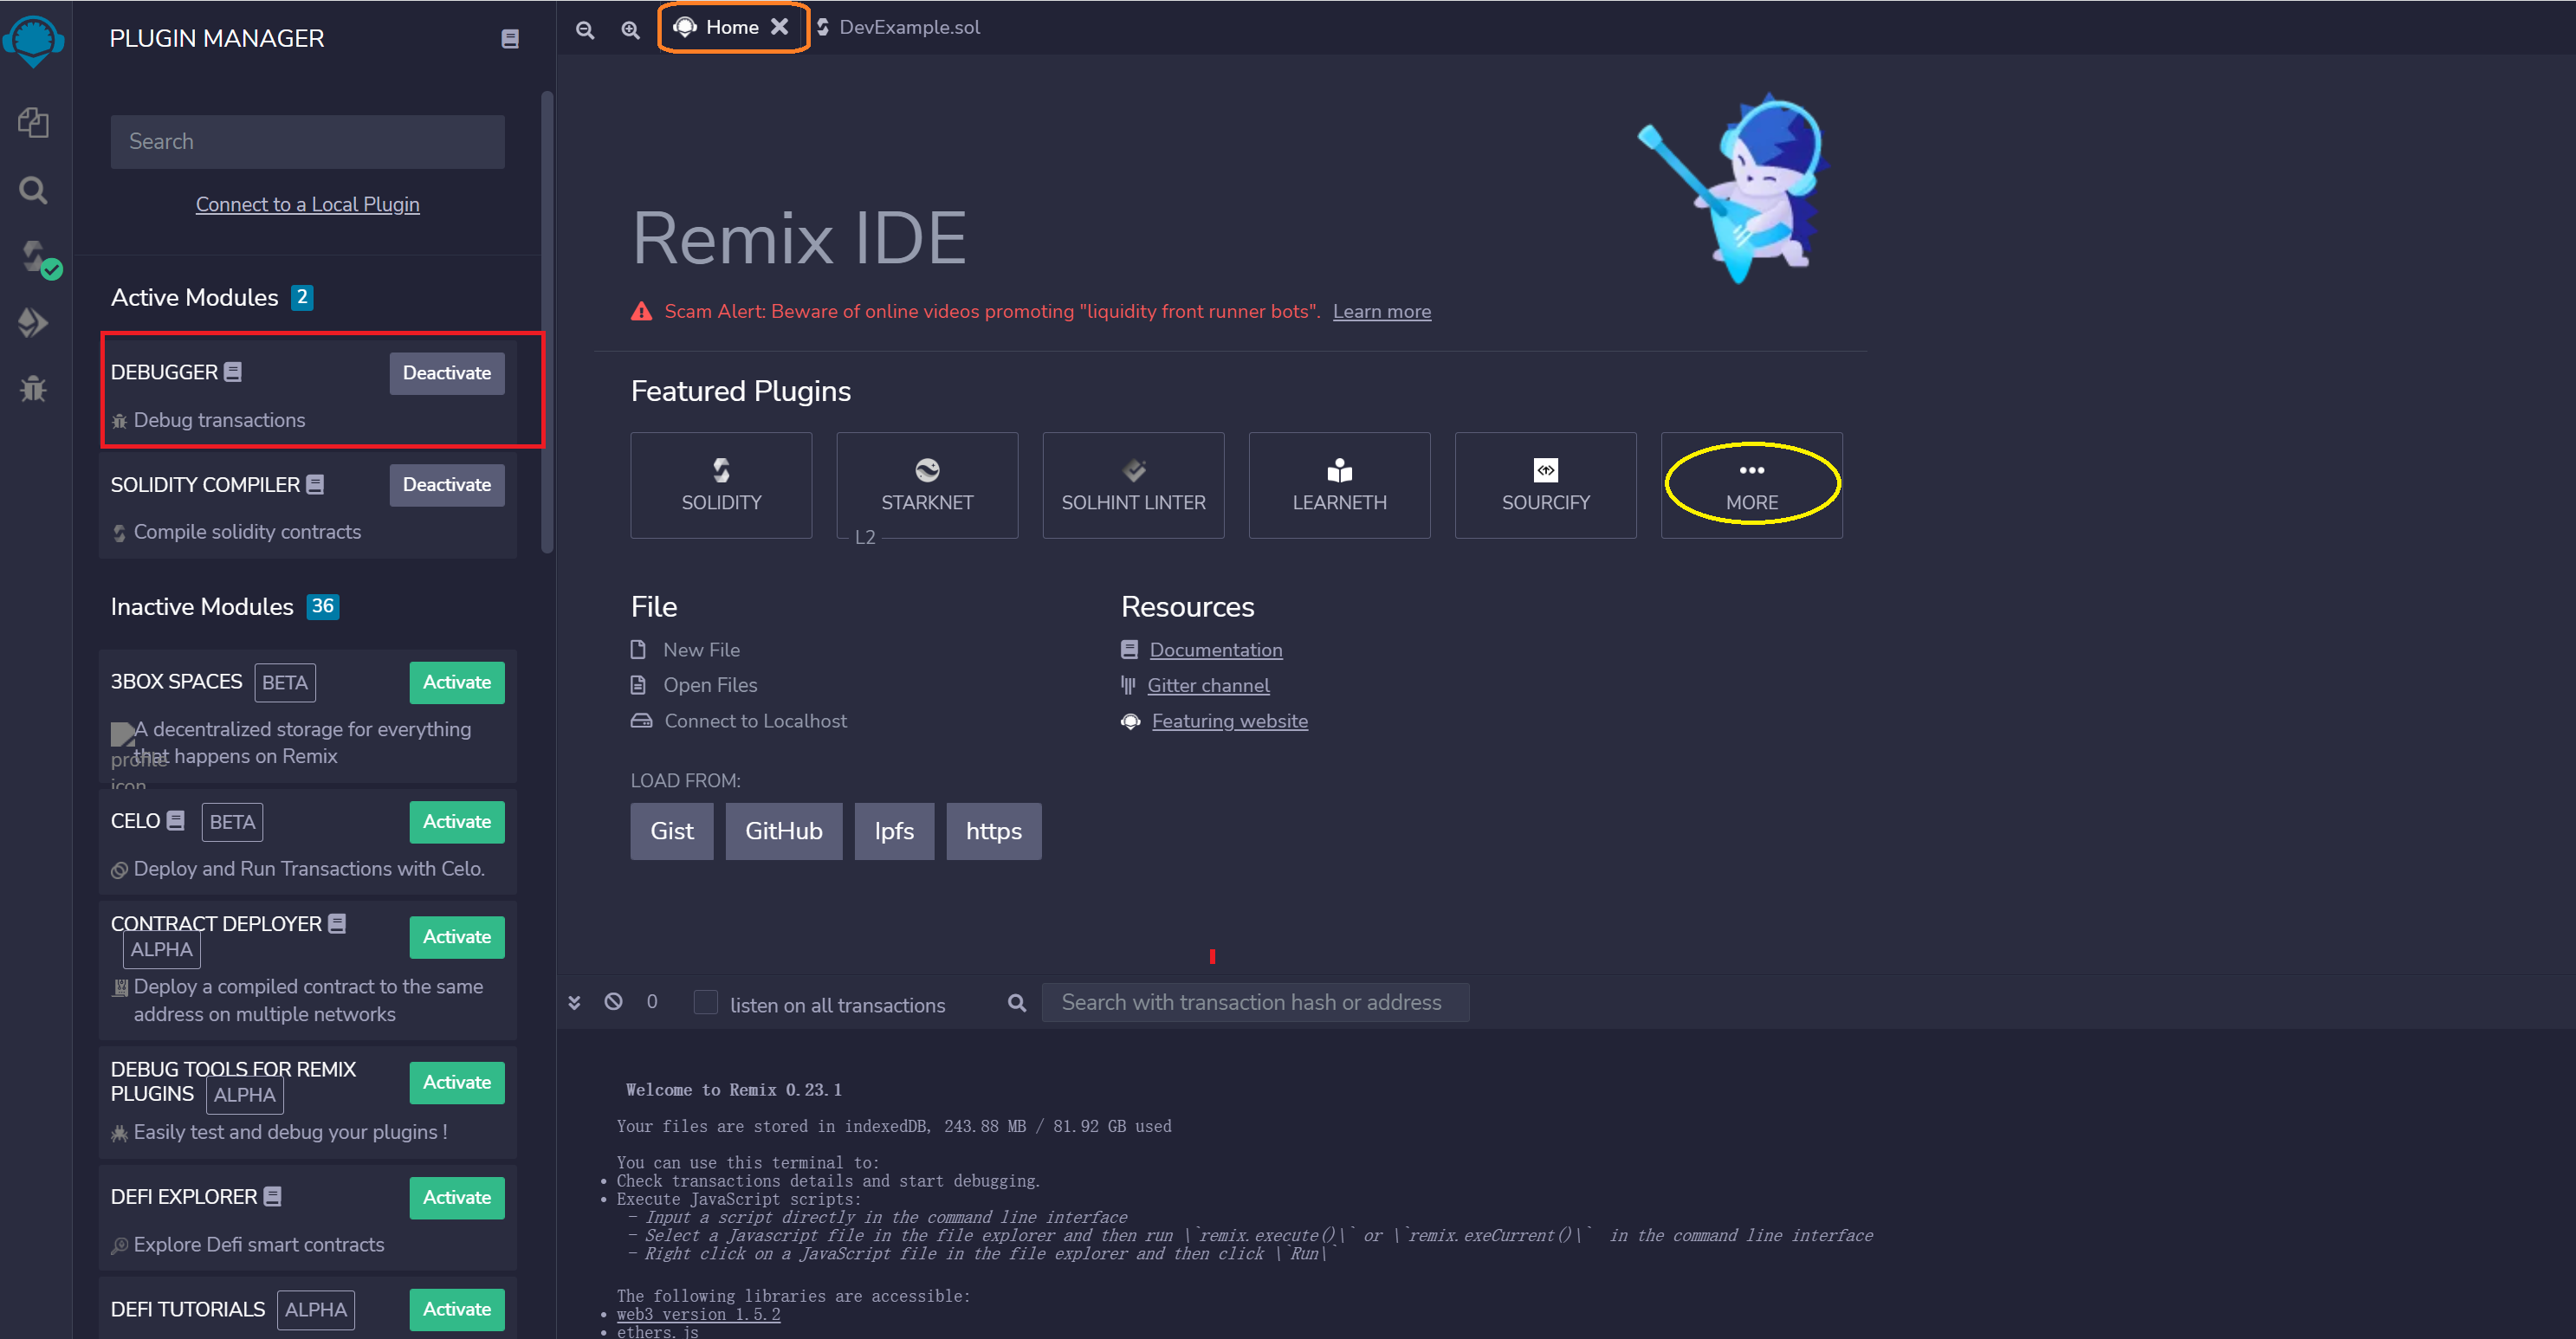The width and height of the screenshot is (2576, 1339).
Task: Collapse the terminal with double-chevron icon
Action: (574, 1002)
